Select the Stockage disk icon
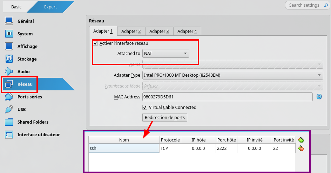The height and width of the screenshot is (173, 331). point(9,59)
